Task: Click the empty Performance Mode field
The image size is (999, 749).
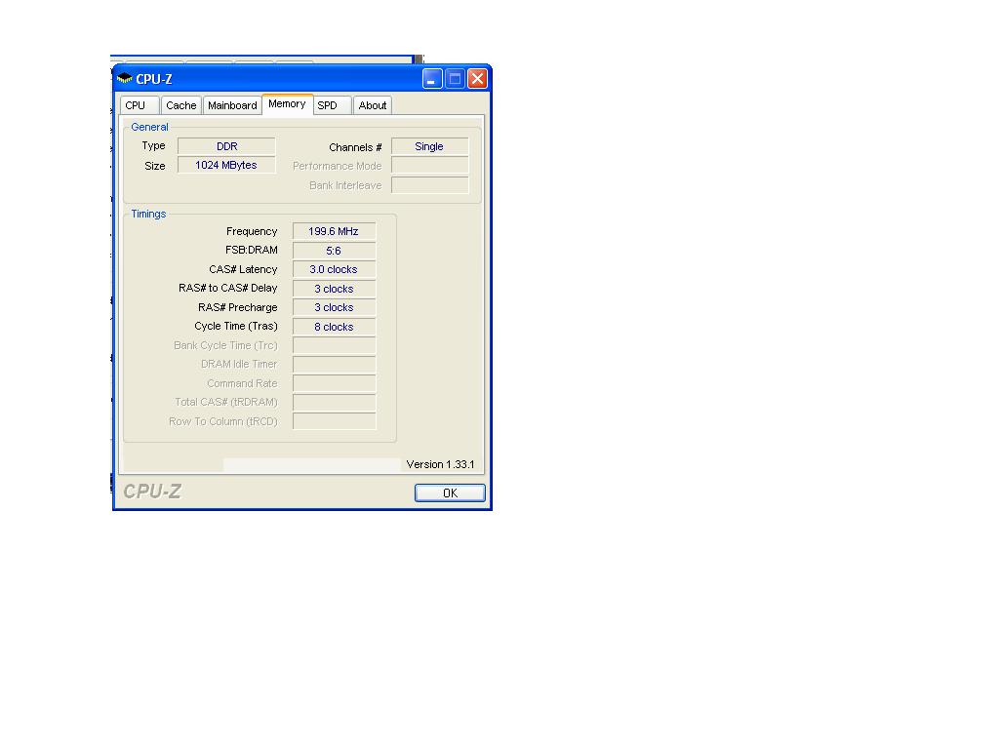Action: click(430, 166)
